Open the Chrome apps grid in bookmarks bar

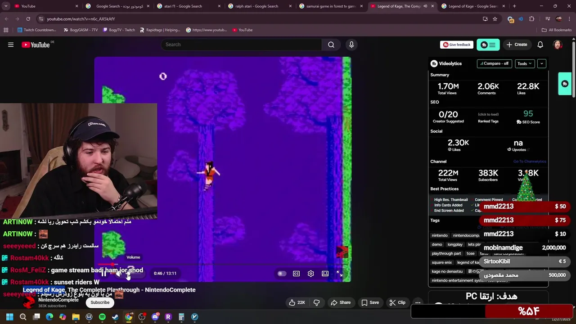6,30
